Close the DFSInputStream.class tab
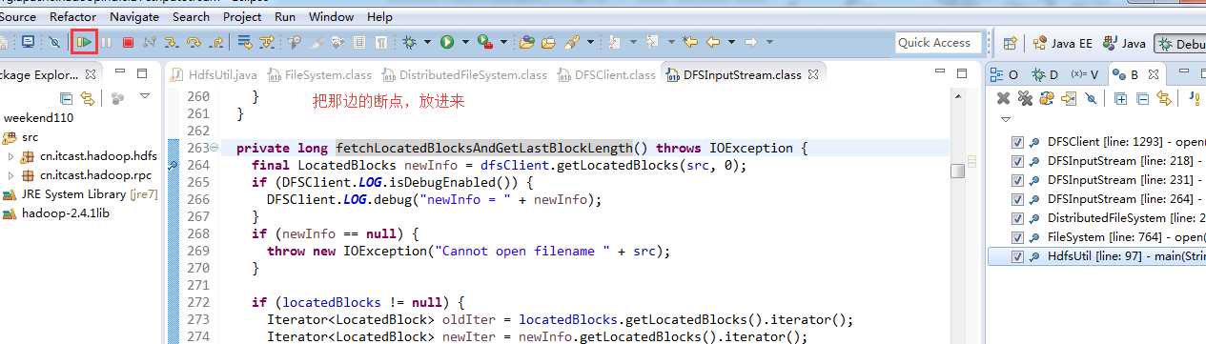The height and width of the screenshot is (344, 1206). click(813, 74)
